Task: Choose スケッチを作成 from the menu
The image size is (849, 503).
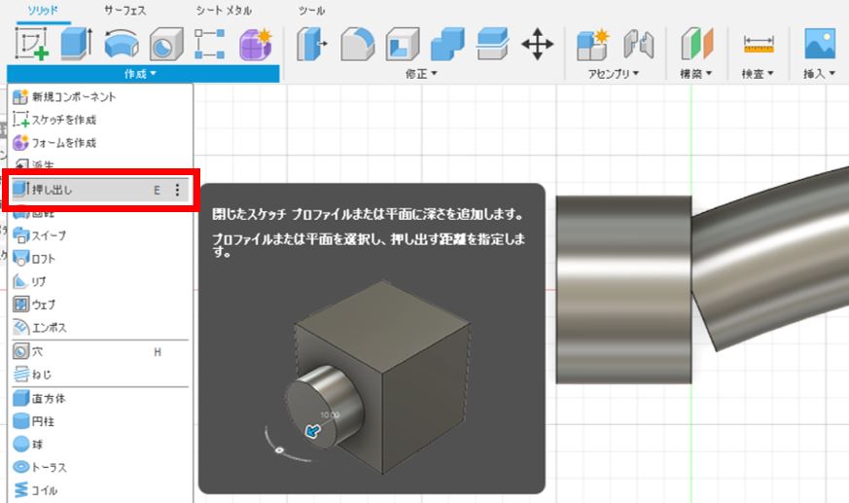Action: [100, 120]
